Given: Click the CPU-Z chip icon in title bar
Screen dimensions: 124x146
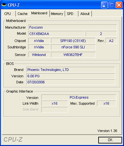Looking at the screenshot, I should pyautogui.click(x=4, y=5).
